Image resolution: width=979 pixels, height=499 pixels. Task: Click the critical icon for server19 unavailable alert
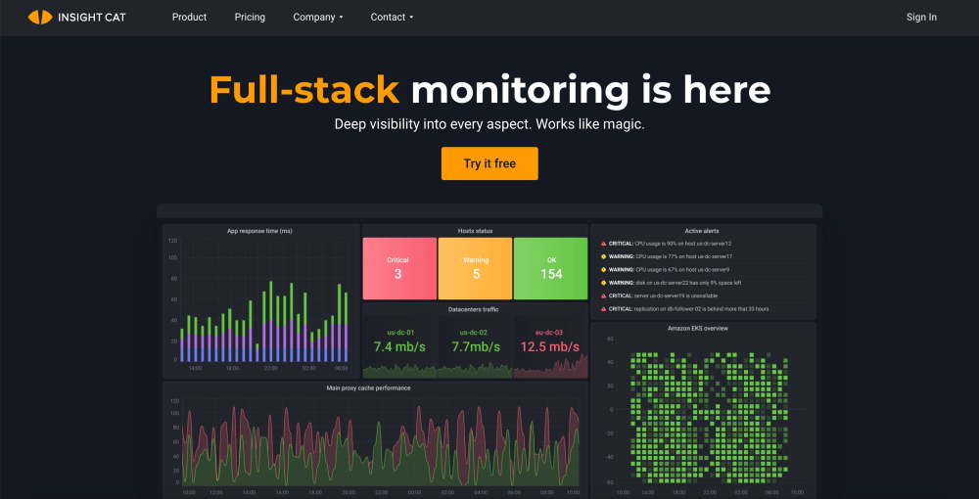pyautogui.click(x=603, y=295)
